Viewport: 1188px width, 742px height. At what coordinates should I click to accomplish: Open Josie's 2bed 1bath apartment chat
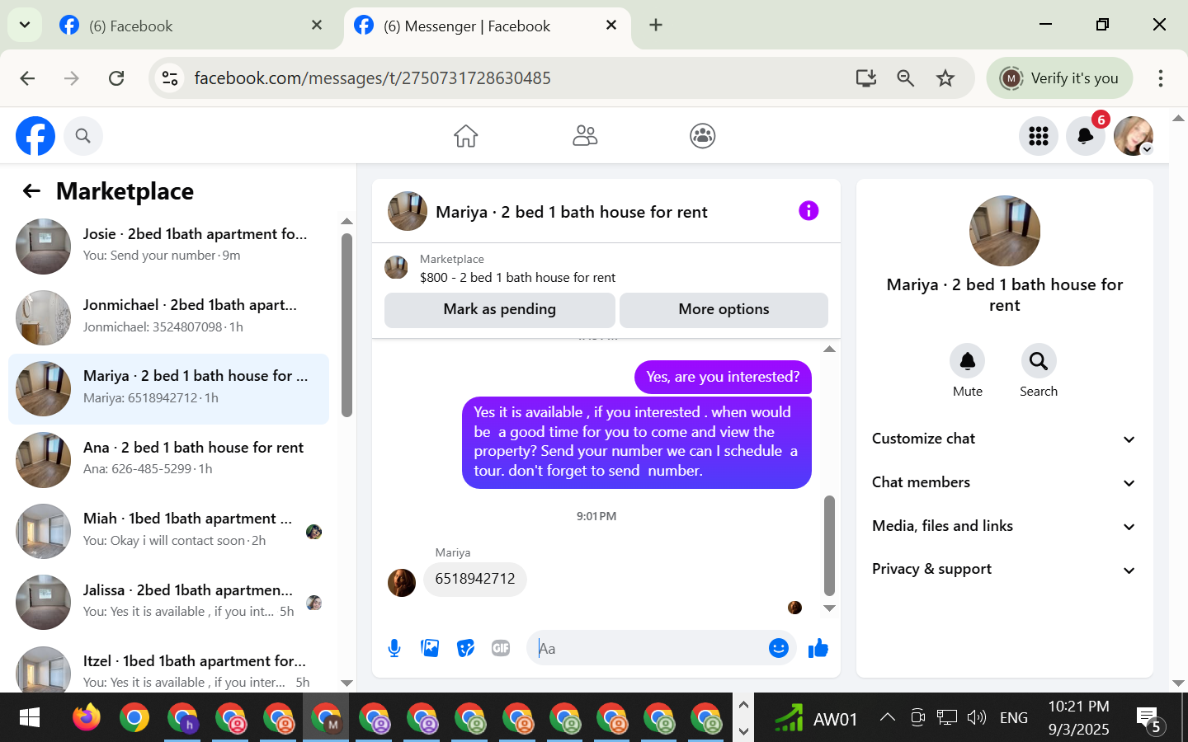coord(169,246)
